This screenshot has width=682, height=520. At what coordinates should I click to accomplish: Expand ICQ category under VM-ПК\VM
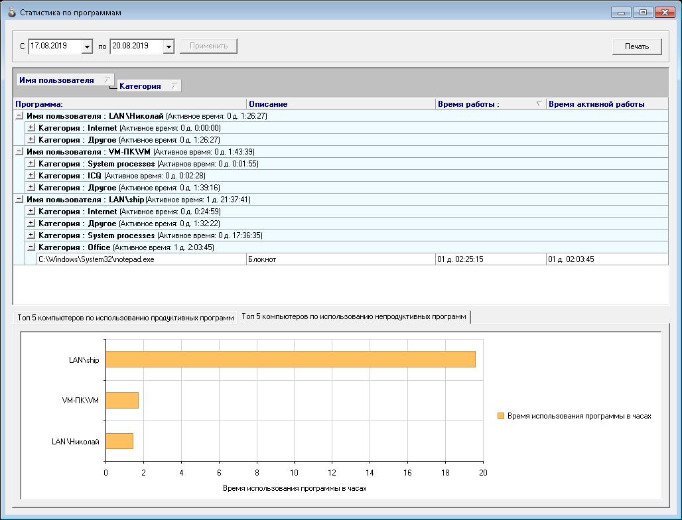[x=31, y=176]
